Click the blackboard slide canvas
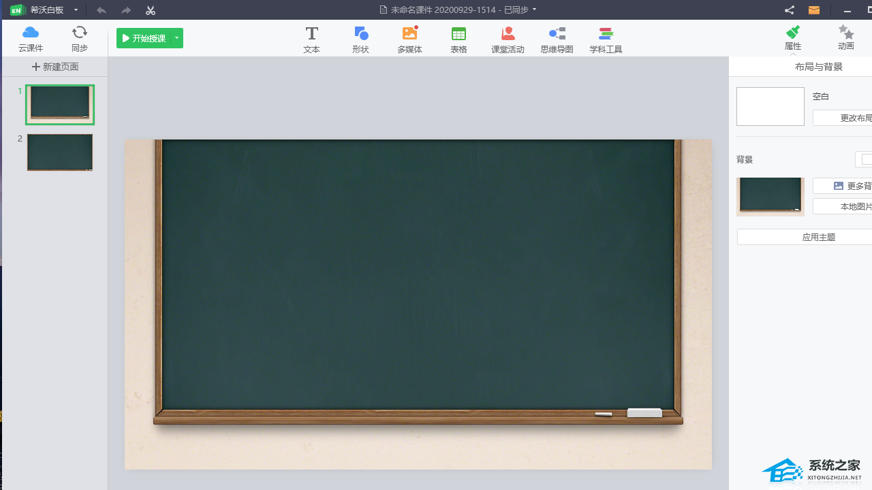 click(418, 304)
